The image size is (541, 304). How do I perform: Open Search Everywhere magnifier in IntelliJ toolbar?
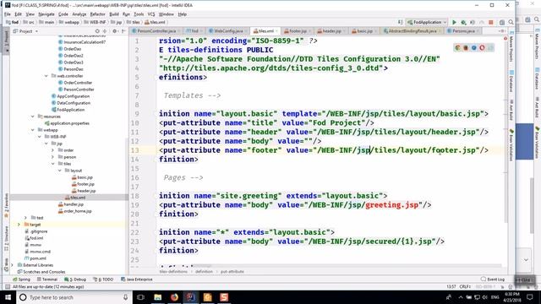pos(511,22)
